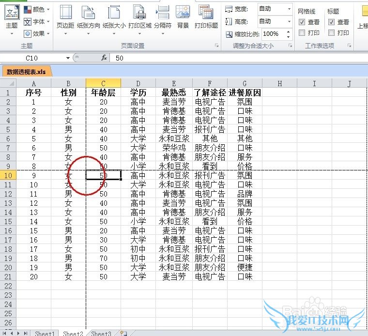The image size is (368, 336).
Task: Open the 字体 theme fonts menu
Action: (x=37, y=22)
